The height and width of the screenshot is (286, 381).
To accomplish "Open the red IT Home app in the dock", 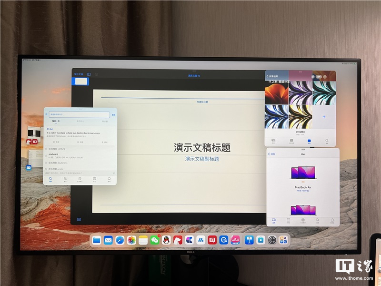I will point(212,240).
